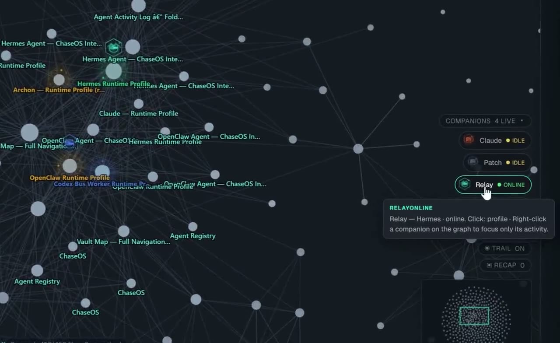This screenshot has height=343, width=560.
Task: Open the Relay companion profile
Action: (493, 185)
